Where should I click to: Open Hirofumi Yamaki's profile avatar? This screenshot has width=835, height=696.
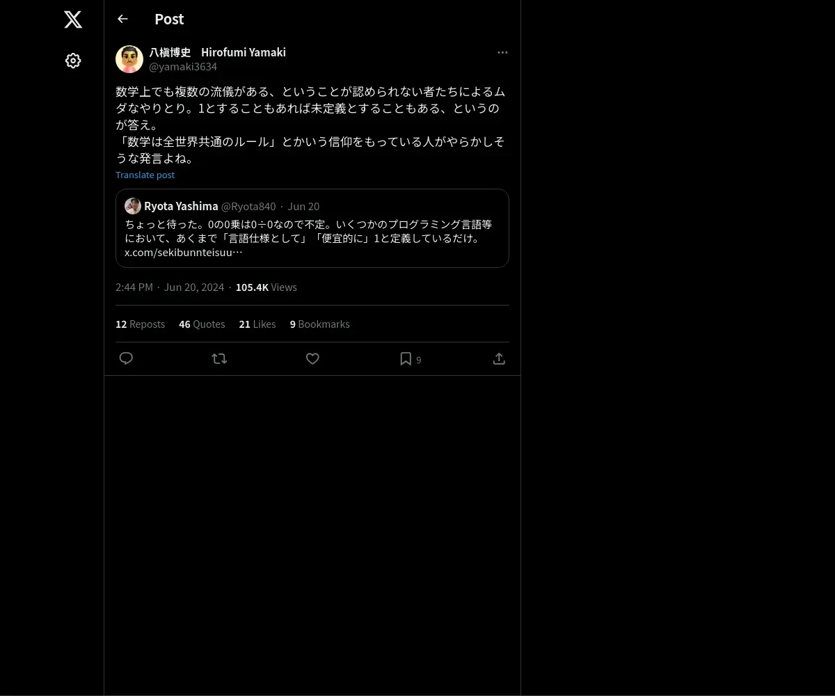pyautogui.click(x=129, y=59)
